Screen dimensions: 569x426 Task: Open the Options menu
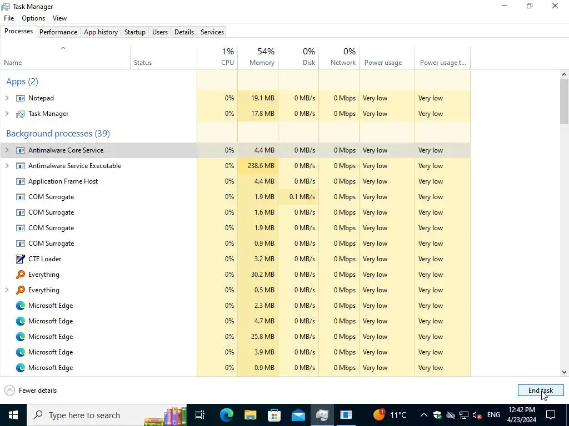pyautogui.click(x=33, y=18)
